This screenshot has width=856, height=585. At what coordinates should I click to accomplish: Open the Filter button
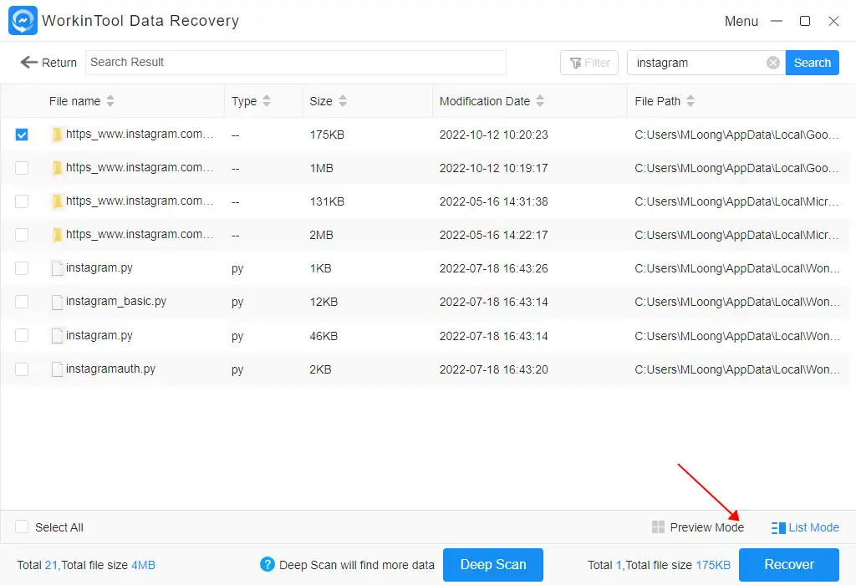pyautogui.click(x=589, y=63)
